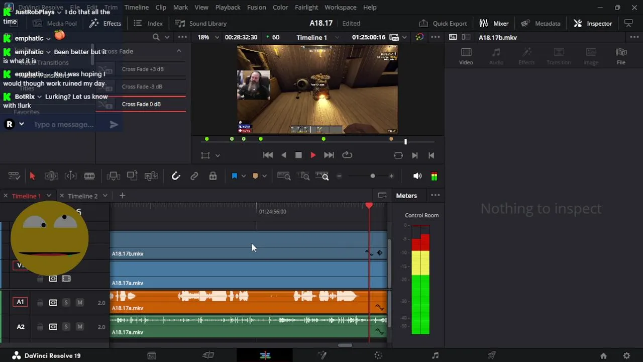Click Quick Export button
The height and width of the screenshot is (362, 643).
pos(443,24)
